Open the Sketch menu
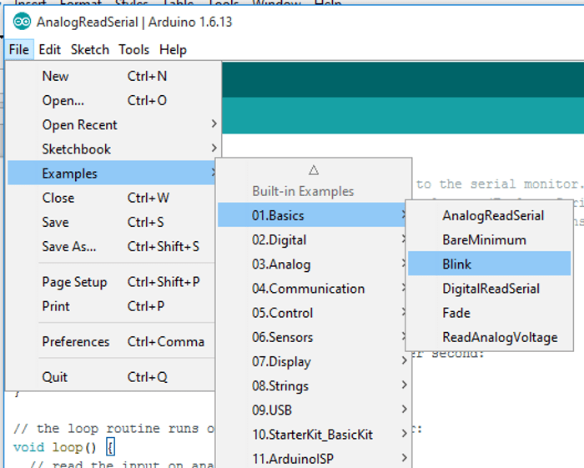This screenshot has width=584, height=468. pos(90,49)
